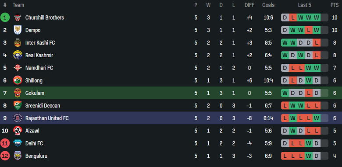Sort by the DIFF column header
Image resolution: width=342 pixels, height=167 pixels.
pyautogui.click(x=249, y=5)
